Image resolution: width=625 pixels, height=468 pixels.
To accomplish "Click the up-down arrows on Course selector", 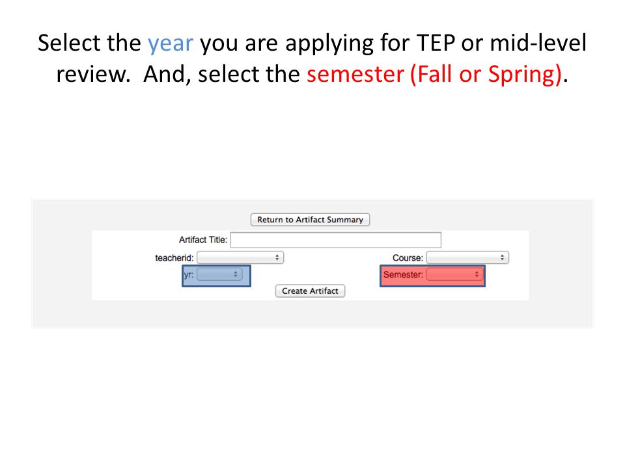I will (502, 258).
